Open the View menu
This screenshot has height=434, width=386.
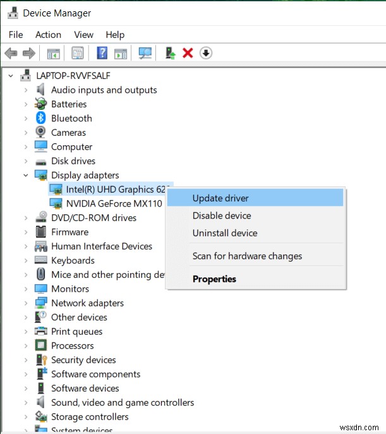click(x=83, y=35)
